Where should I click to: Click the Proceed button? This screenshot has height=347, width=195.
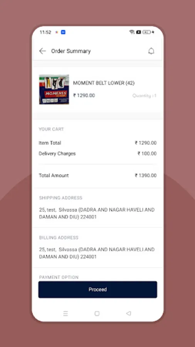click(x=97, y=290)
